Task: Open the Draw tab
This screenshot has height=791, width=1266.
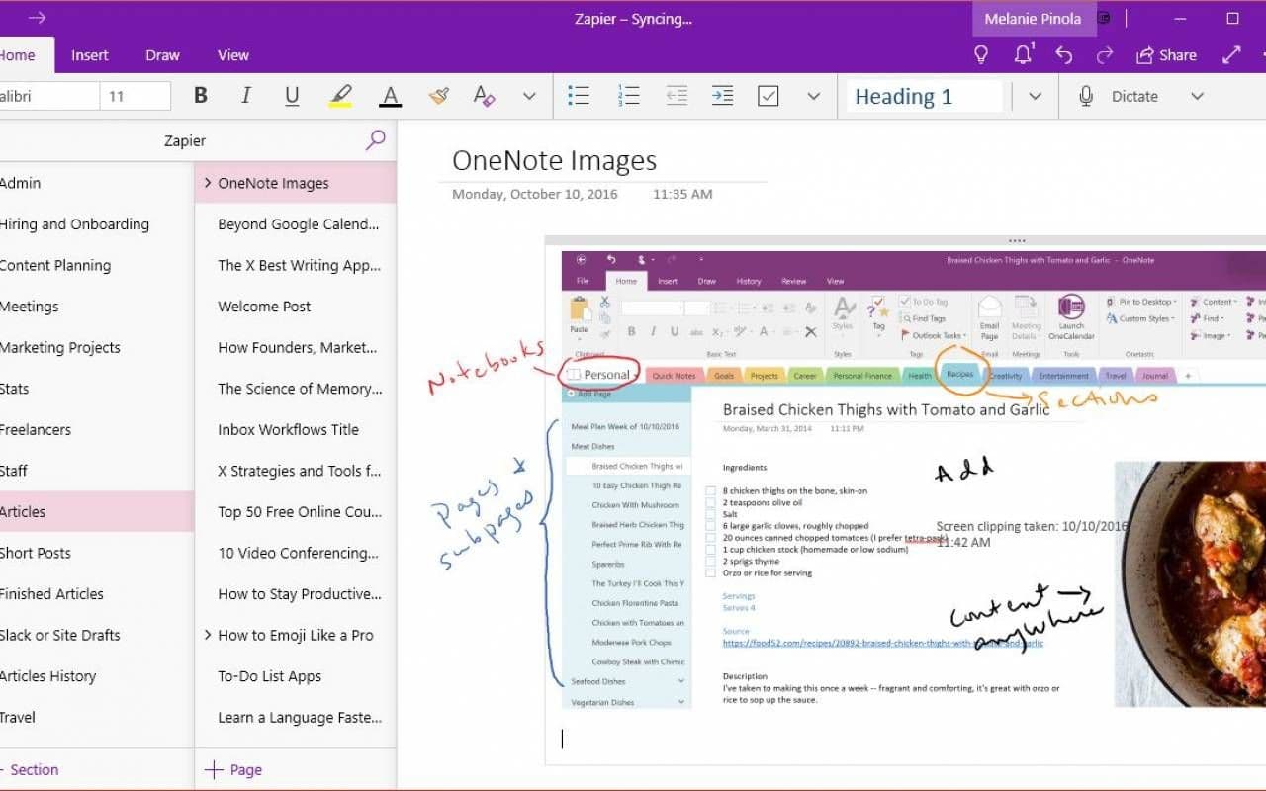Action: coord(162,55)
